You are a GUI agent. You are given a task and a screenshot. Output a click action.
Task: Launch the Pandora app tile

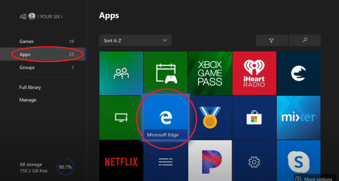(x=210, y=160)
